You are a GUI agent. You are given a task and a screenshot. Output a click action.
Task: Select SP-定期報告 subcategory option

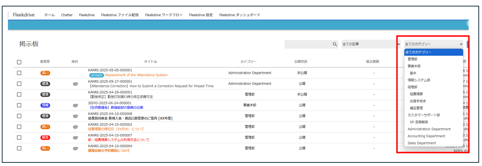(x=434, y=122)
